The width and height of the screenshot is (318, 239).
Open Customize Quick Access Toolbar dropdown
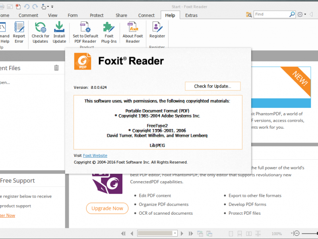coord(52,7)
